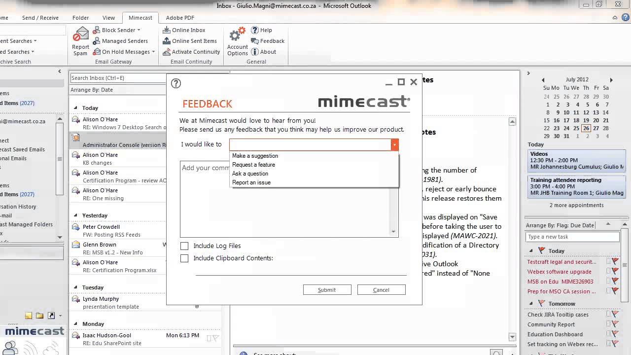The width and height of the screenshot is (631, 355).
Task: Click flag on Prep for MSO CA session
Action: point(615,291)
